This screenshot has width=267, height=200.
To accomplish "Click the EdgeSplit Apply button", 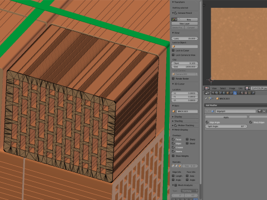I will point(226,117).
